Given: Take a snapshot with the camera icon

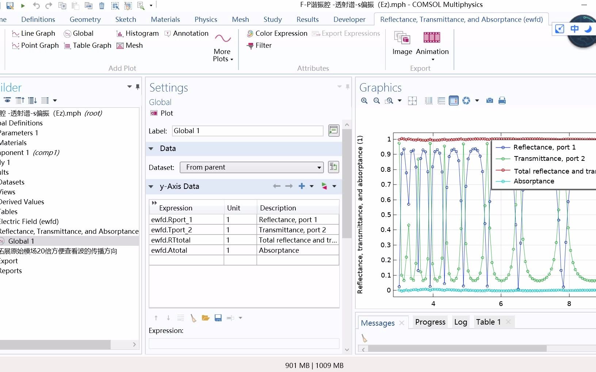Looking at the screenshot, I should pos(490,101).
